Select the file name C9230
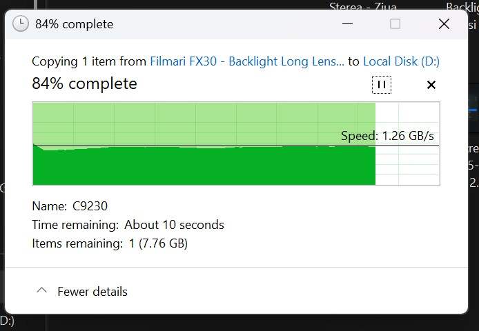 [90, 206]
